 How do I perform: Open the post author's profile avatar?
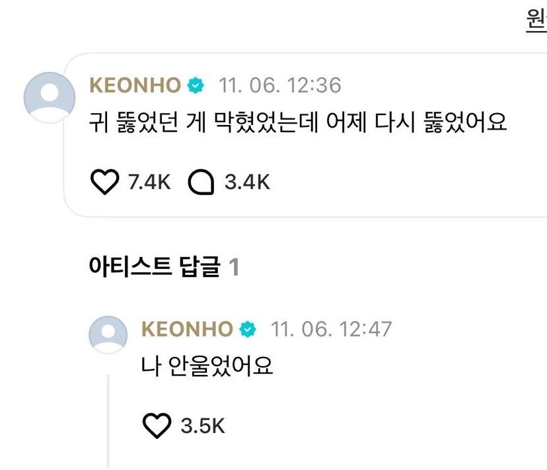(50, 97)
